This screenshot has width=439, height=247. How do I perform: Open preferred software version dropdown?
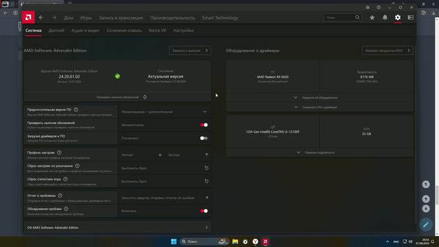(x=165, y=112)
